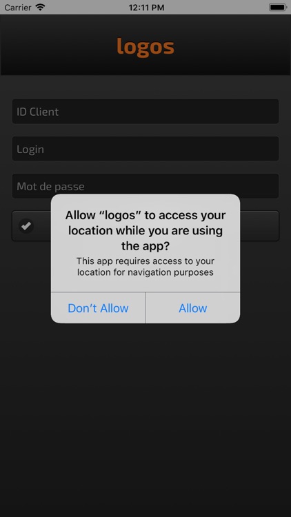Tap the header banner left of logos

pos(59,45)
